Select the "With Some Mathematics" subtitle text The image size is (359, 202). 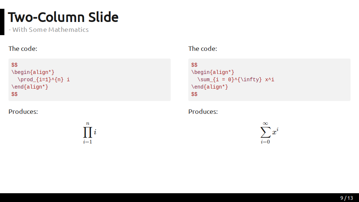(x=51, y=30)
